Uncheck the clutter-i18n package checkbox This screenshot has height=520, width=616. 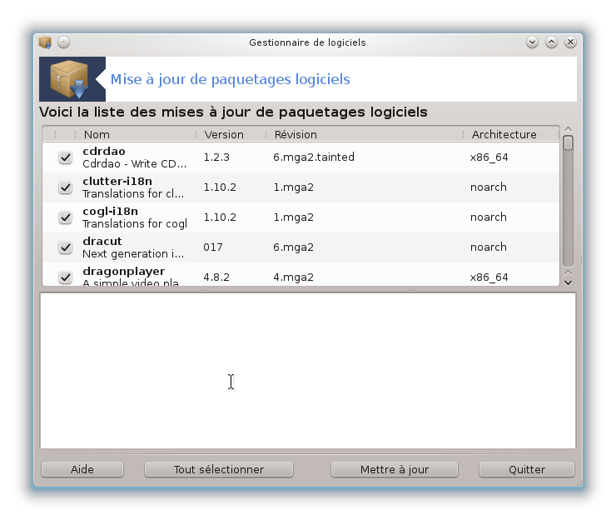(x=65, y=187)
